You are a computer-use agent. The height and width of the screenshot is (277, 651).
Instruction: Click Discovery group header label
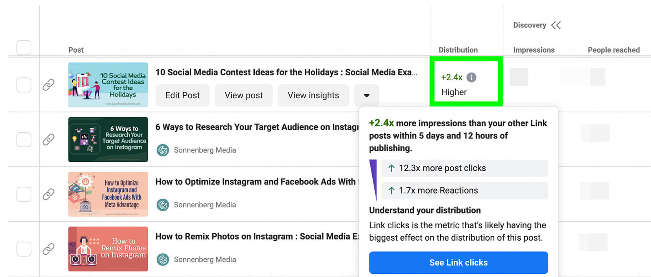click(x=529, y=25)
